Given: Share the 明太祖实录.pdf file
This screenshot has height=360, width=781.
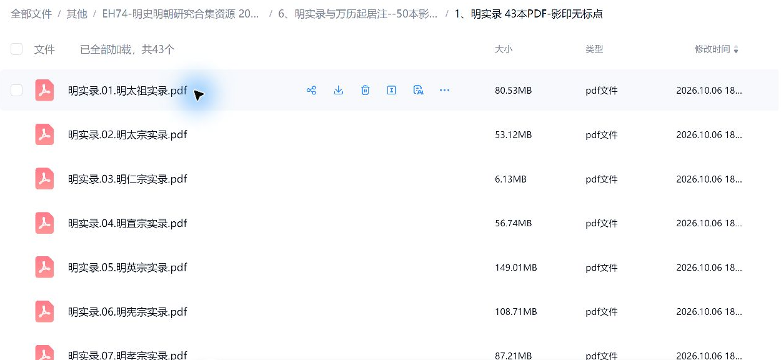Looking at the screenshot, I should pos(311,91).
